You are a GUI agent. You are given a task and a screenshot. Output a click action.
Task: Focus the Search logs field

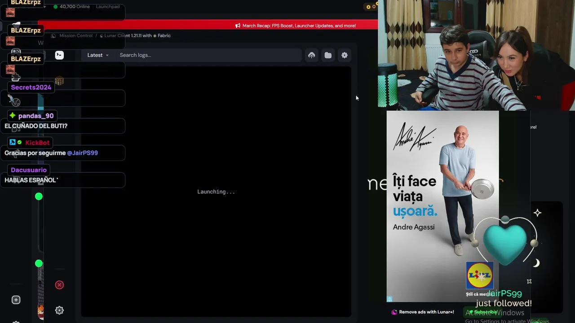(209, 55)
